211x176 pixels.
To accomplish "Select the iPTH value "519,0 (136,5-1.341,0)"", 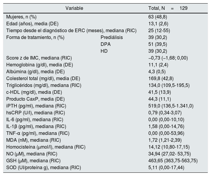I will pyautogui.click(x=171, y=106).
